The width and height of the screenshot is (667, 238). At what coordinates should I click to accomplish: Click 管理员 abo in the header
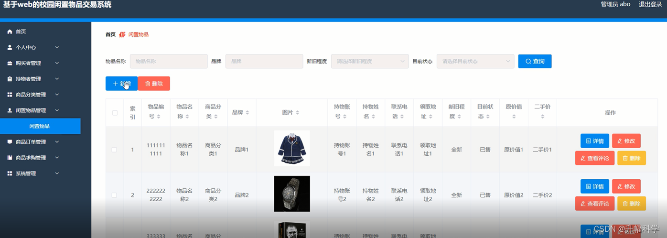coord(615,4)
